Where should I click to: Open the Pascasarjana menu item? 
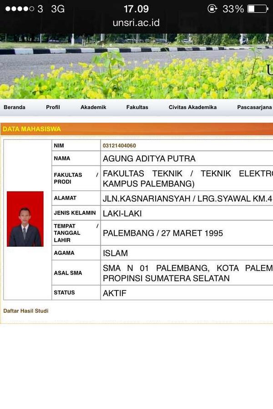coord(254,107)
